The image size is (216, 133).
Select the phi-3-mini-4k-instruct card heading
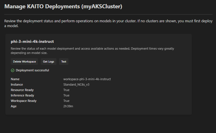(x=32, y=41)
